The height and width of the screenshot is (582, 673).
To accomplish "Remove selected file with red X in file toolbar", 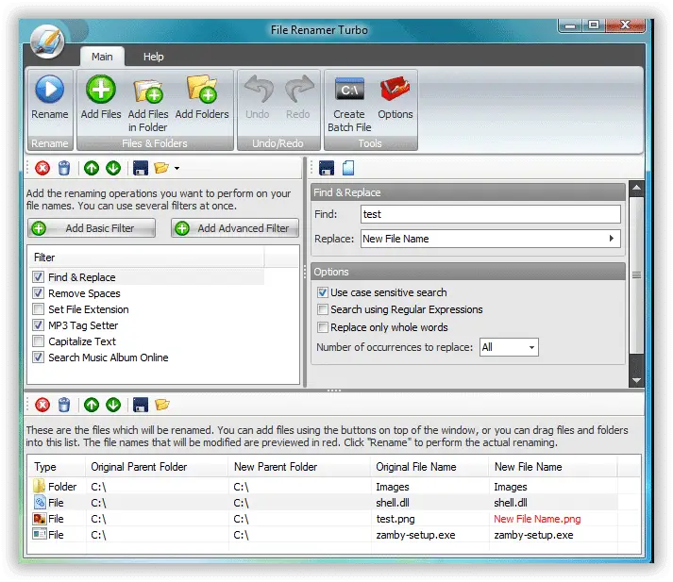I will pyautogui.click(x=42, y=405).
